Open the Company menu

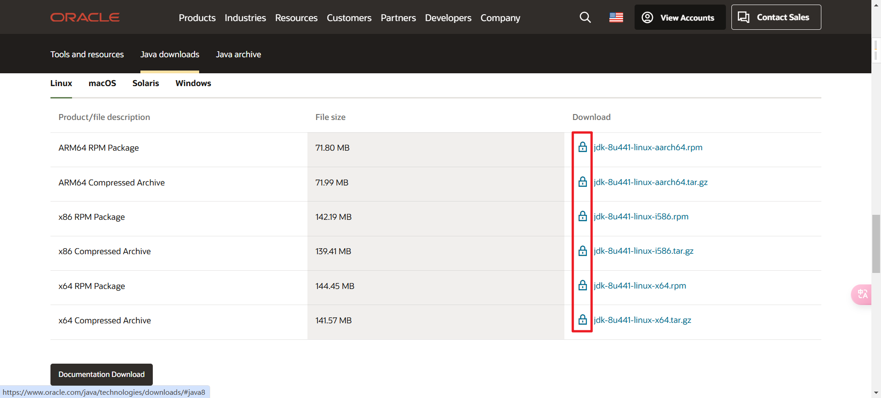(501, 18)
